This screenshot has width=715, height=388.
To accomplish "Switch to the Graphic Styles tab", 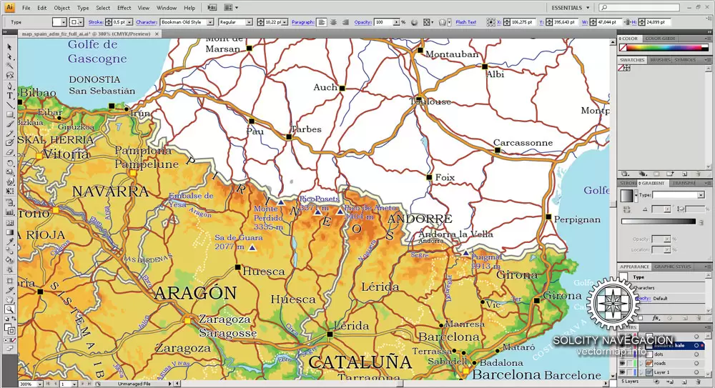I will pyautogui.click(x=673, y=267).
